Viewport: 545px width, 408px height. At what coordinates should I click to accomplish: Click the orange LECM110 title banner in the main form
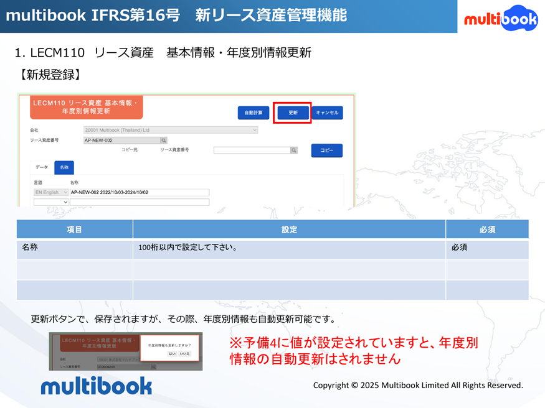86,107
